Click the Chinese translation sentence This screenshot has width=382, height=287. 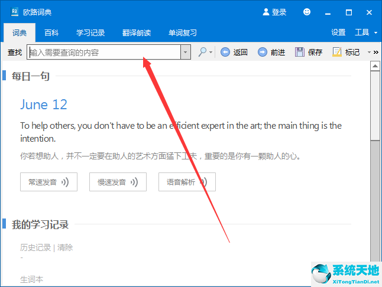coord(160,156)
